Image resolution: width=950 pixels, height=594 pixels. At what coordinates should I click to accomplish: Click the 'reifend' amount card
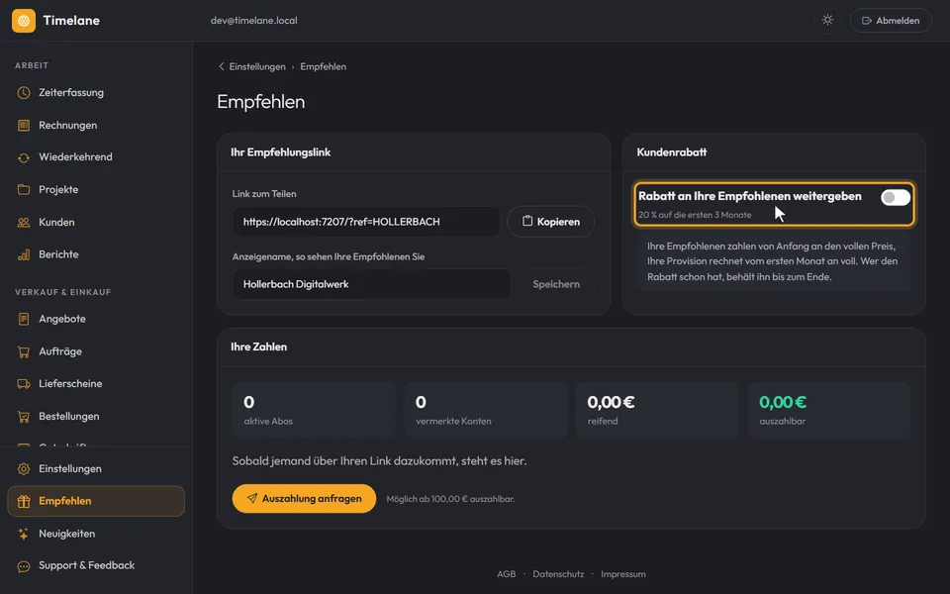tap(657, 410)
